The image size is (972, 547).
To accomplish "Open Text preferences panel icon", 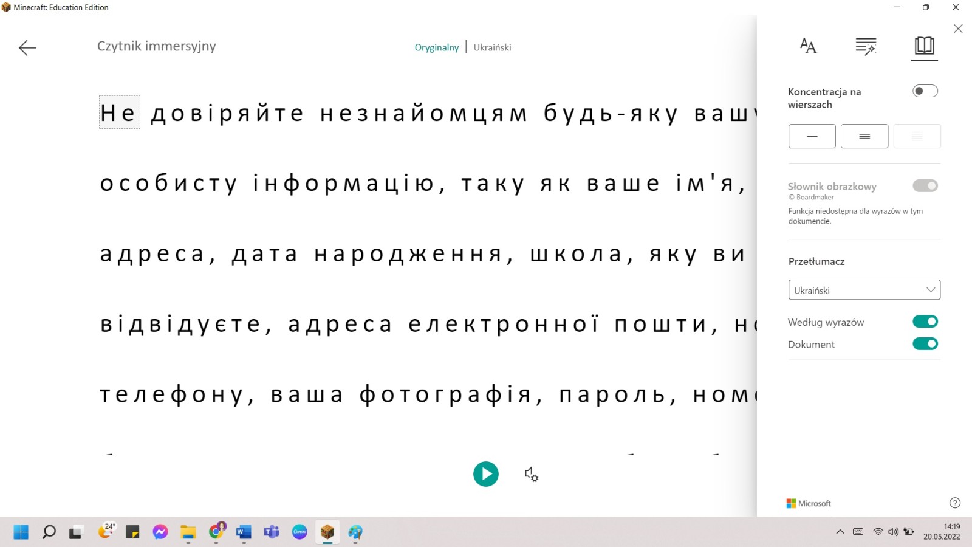I will (808, 46).
